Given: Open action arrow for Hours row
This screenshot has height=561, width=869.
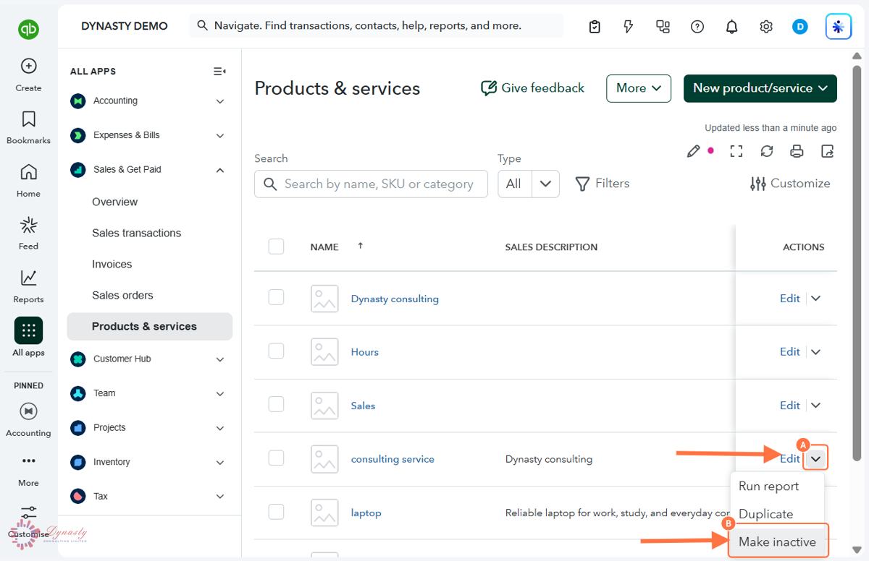Looking at the screenshot, I should click(x=815, y=352).
